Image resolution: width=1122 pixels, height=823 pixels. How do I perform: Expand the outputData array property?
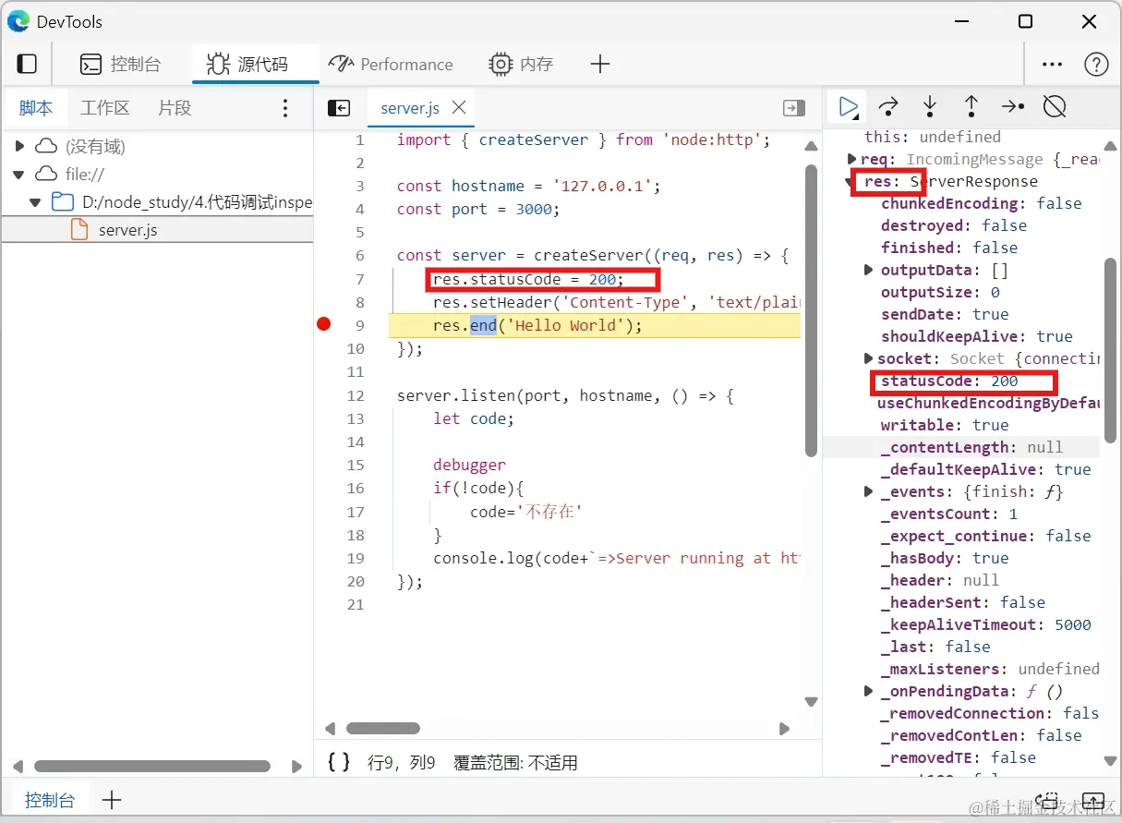[868, 270]
